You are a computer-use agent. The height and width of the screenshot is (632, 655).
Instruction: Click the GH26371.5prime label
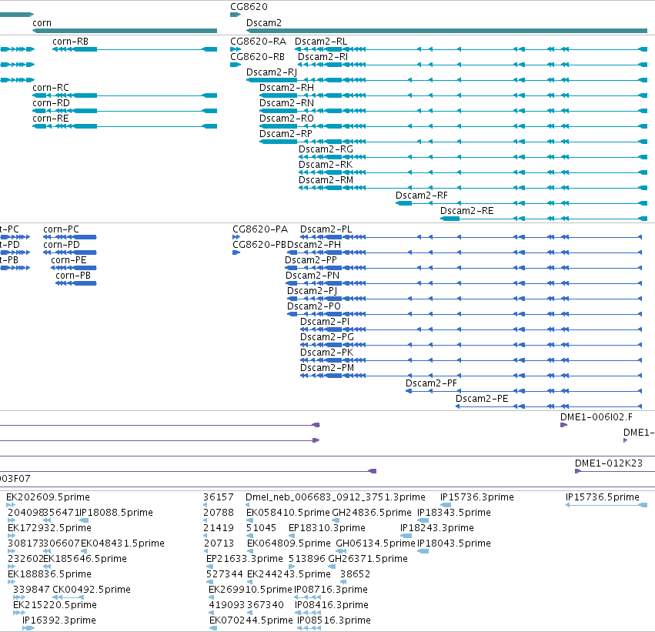[x=368, y=560]
